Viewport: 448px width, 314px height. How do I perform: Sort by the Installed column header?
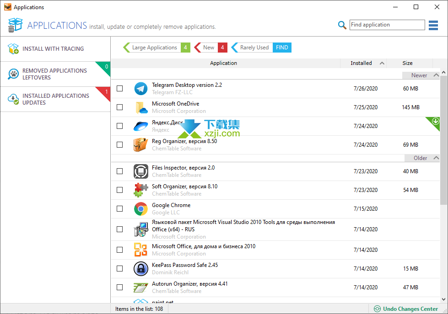tap(363, 63)
